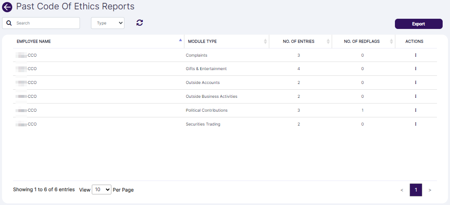Select page 1 in pagination
The height and width of the screenshot is (205, 450).
click(416, 190)
